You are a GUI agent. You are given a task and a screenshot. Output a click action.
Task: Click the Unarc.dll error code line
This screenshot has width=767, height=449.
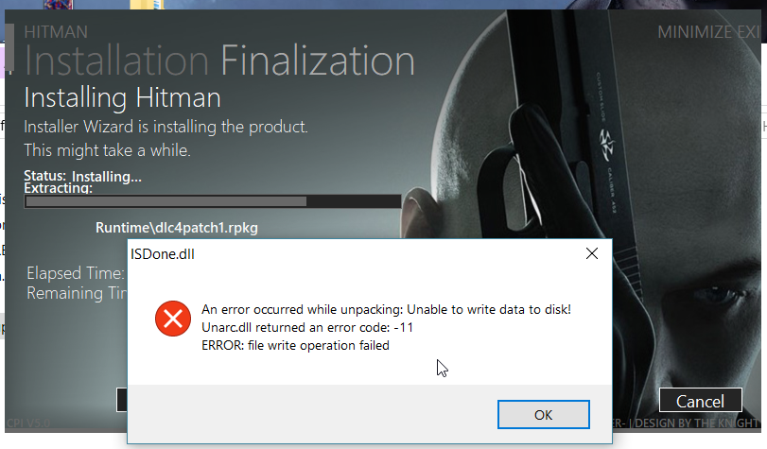(307, 328)
